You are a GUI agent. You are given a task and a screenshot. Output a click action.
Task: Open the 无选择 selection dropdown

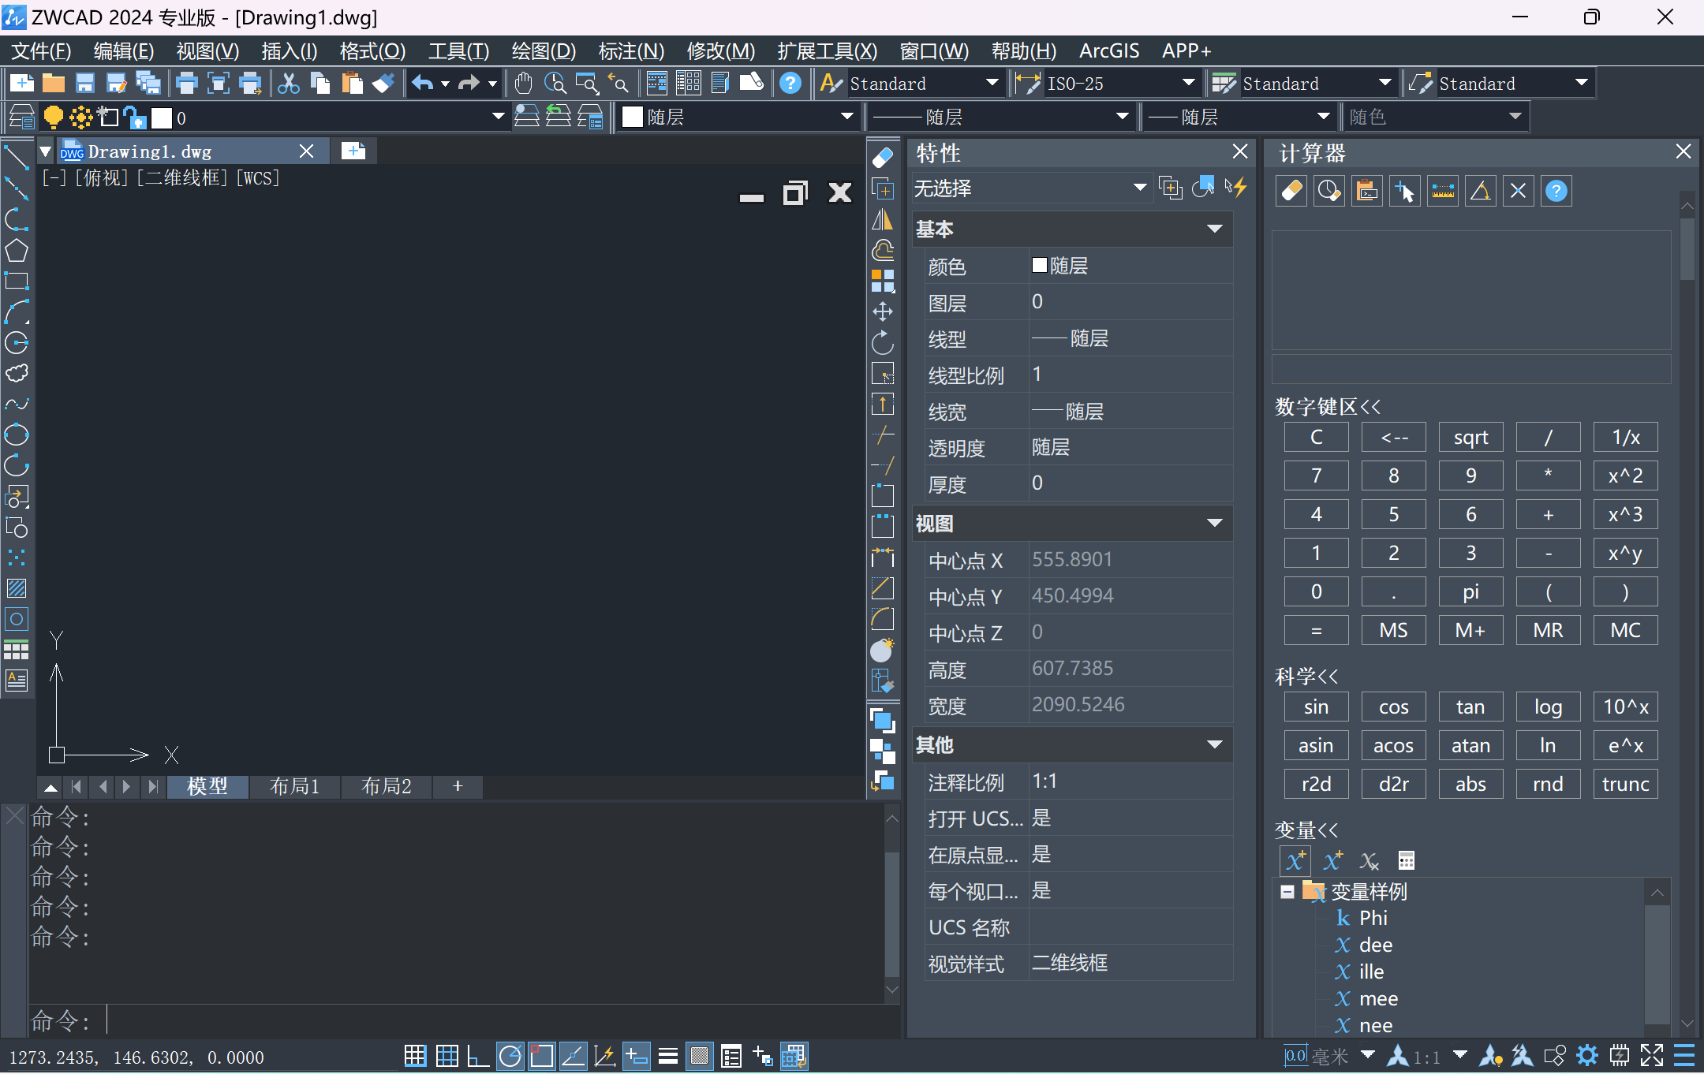[1140, 188]
